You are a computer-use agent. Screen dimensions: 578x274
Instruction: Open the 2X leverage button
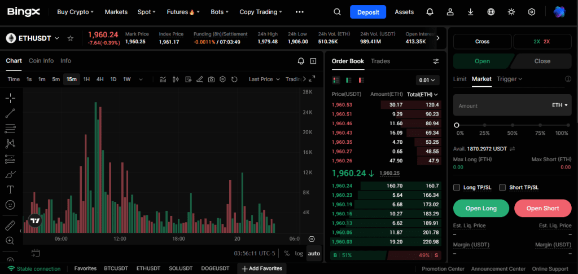pyautogui.click(x=541, y=42)
